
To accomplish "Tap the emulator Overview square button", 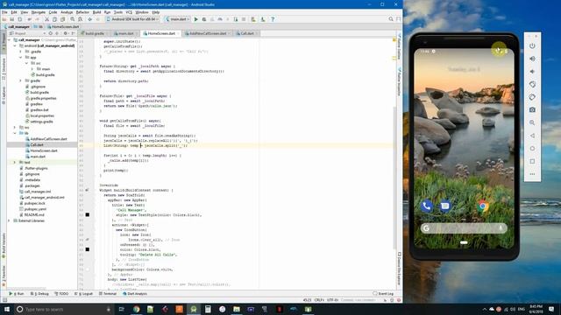I will (532, 161).
